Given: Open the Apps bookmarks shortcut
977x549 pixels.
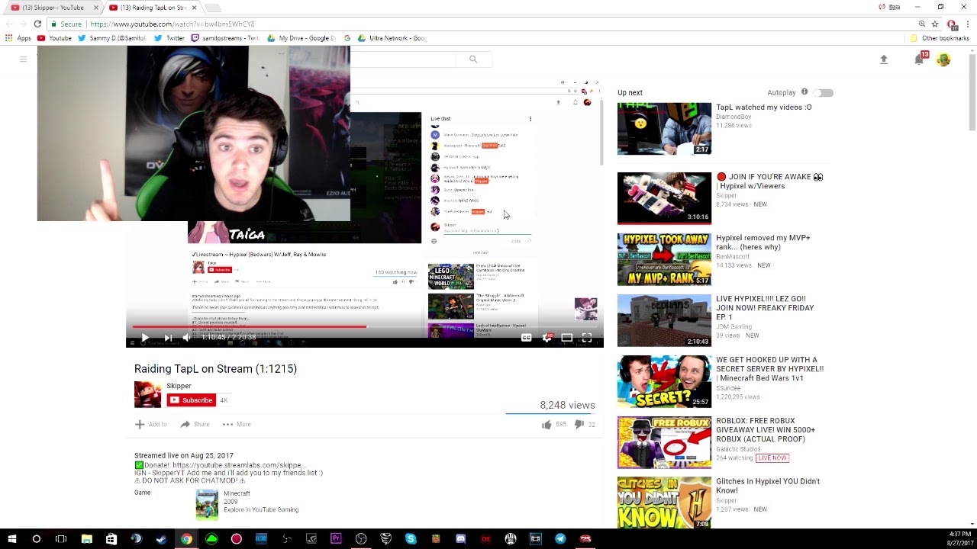Looking at the screenshot, I should 18,38.
